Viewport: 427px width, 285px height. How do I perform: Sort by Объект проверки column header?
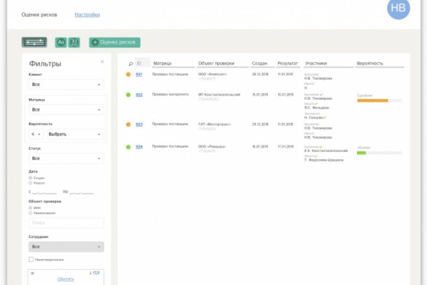point(216,64)
